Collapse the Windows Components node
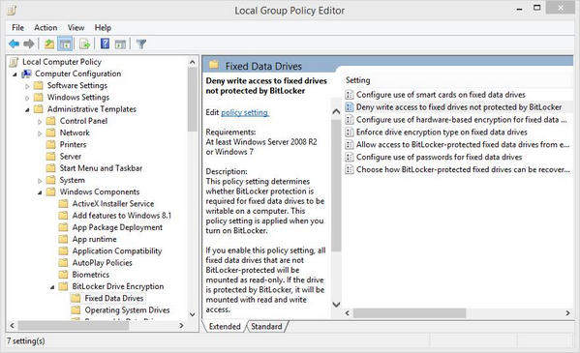The height and width of the screenshot is (353, 580). [x=40, y=193]
